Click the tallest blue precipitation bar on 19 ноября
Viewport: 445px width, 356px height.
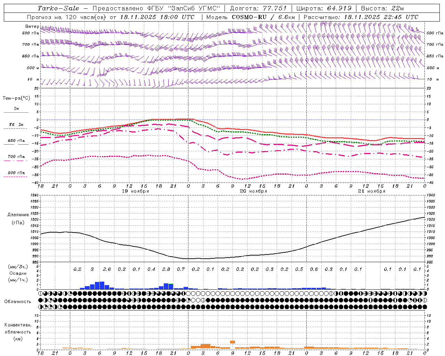(x=102, y=285)
